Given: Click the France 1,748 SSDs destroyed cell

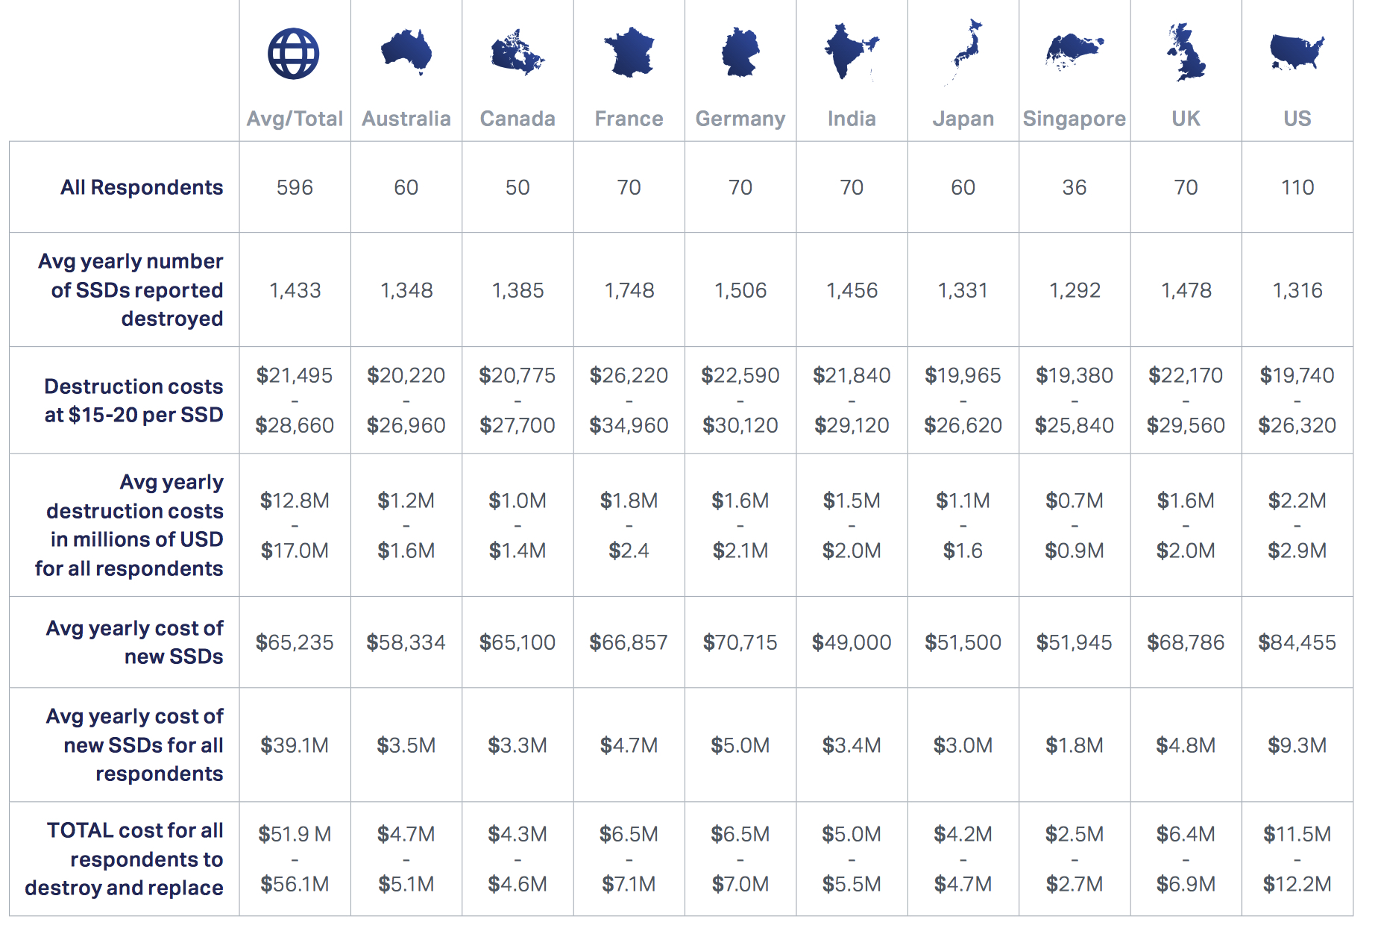Looking at the screenshot, I should 629,290.
